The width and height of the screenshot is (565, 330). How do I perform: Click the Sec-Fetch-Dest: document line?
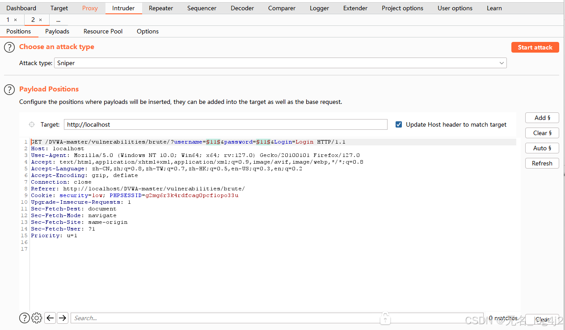click(74, 209)
